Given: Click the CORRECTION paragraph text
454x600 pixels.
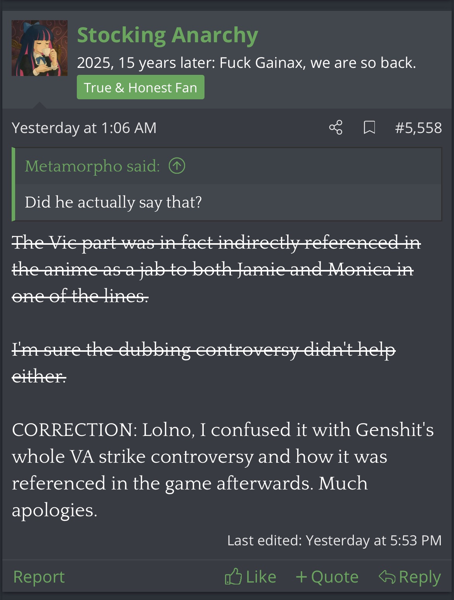Looking at the screenshot, I should (x=222, y=470).
